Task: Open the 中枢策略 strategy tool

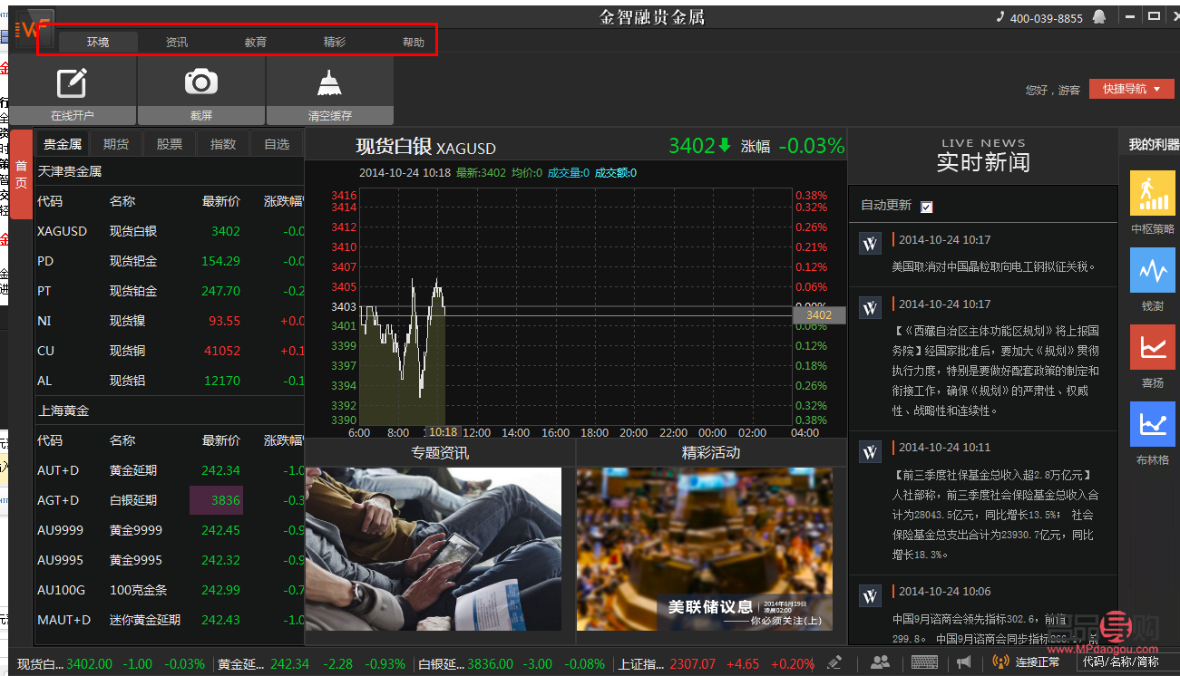Action: click(x=1152, y=193)
